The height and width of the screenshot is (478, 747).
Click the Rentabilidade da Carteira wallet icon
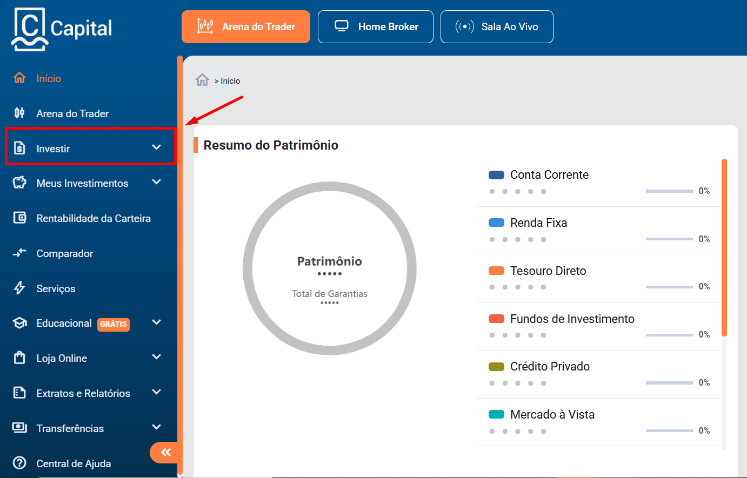tap(19, 218)
